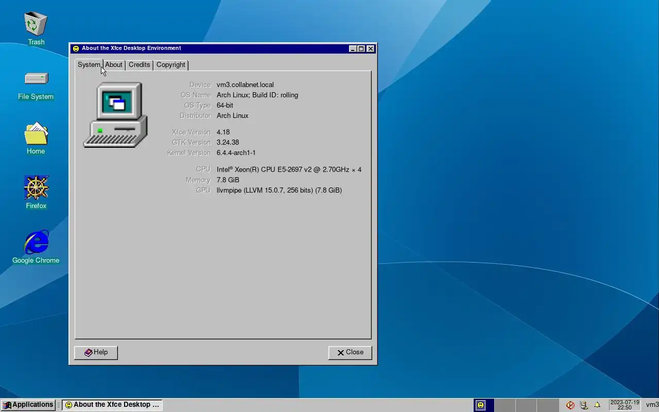Click the GTK Version label
Screen dimensions: 659x412
click(191, 142)
